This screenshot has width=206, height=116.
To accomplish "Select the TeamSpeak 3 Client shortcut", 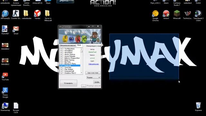I will pyautogui.click(x=198, y=16).
